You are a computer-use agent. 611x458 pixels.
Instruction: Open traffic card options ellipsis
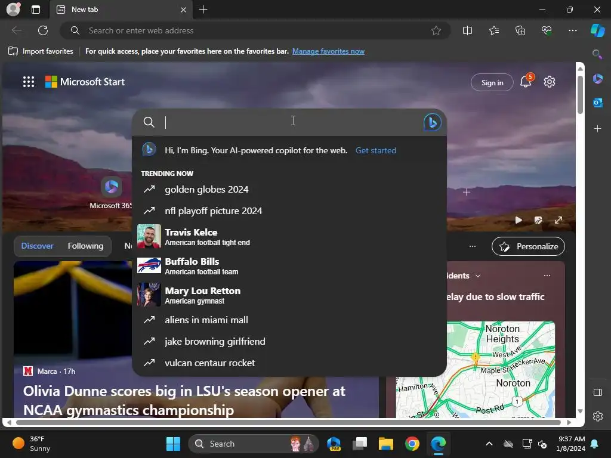pyautogui.click(x=547, y=276)
